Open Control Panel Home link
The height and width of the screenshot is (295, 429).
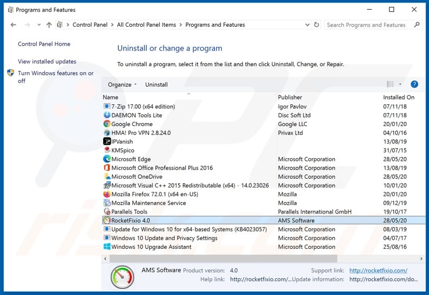coord(44,44)
